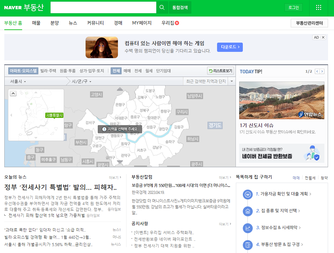Open 집 종류 및 지역 선택 step
The image size is (334, 253).
(x=278, y=211)
